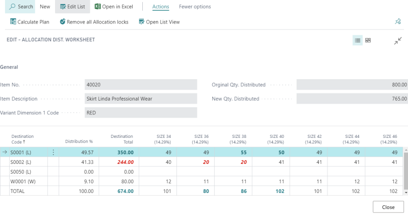Image resolution: width=408 pixels, height=216 pixels.
Task: Click the Search magnifier icon
Action: click(x=13, y=7)
